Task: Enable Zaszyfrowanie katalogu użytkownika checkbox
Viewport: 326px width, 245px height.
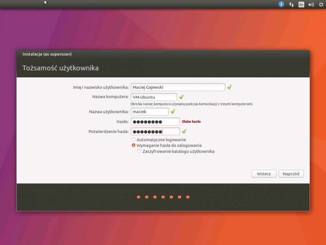Action: 139,151
